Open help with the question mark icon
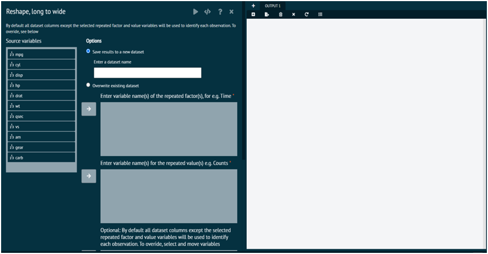The width and height of the screenshot is (488, 254). point(220,11)
